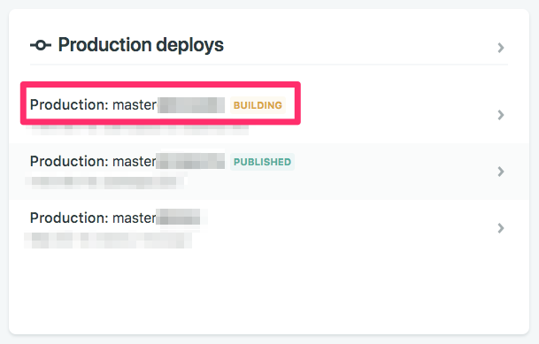The height and width of the screenshot is (344, 539).
Task: Open chevron on the BUILDING deploy row
Action: click(x=501, y=115)
